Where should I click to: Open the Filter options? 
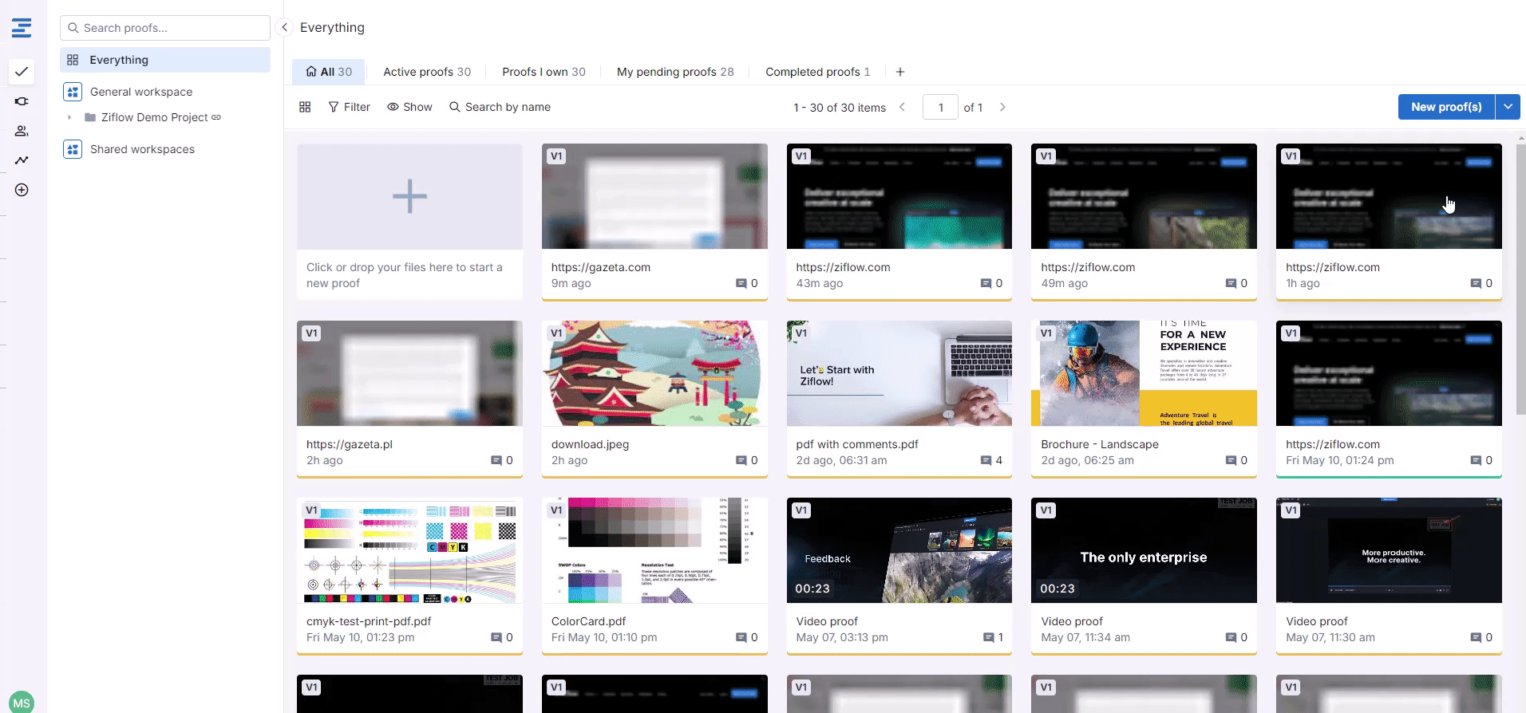(x=350, y=107)
